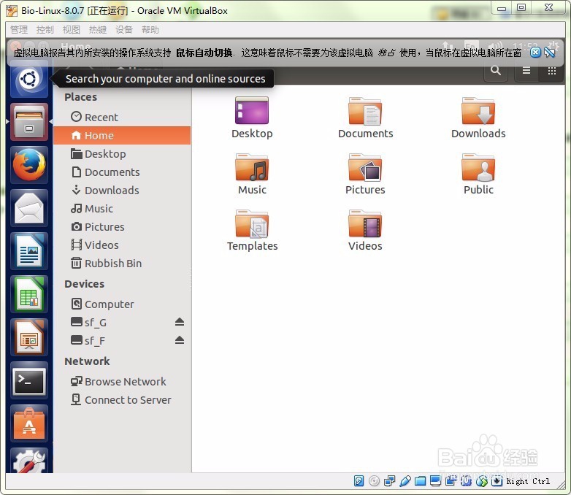This screenshot has height=495, width=571.
Task: Open the 热键 menu in VirtualBox
Action: pyautogui.click(x=98, y=29)
